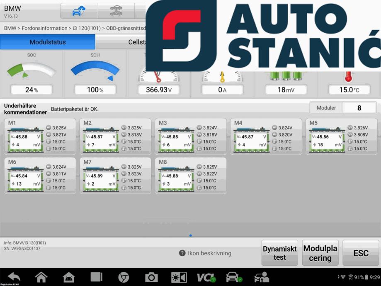Tap the question mark help icon

tap(182, 253)
